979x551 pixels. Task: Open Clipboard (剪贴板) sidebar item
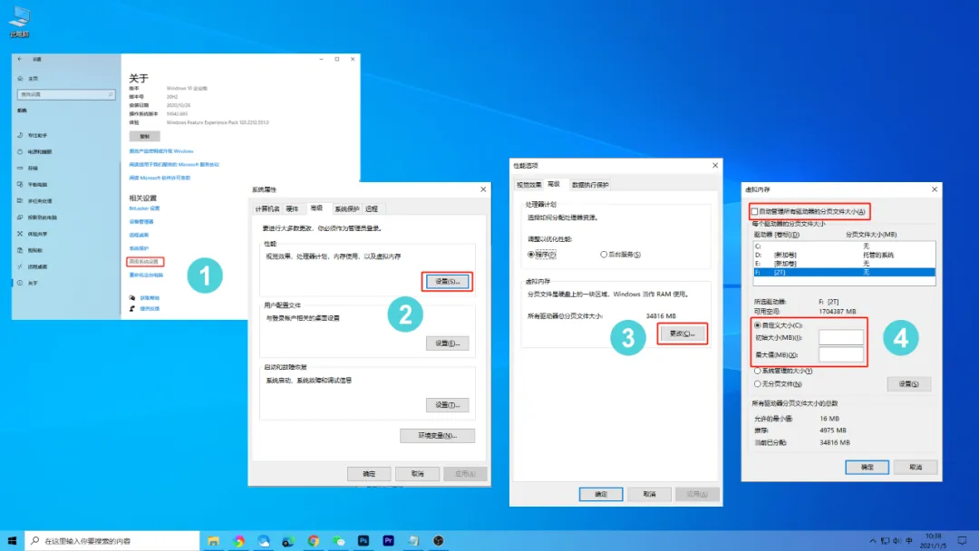[31, 250]
